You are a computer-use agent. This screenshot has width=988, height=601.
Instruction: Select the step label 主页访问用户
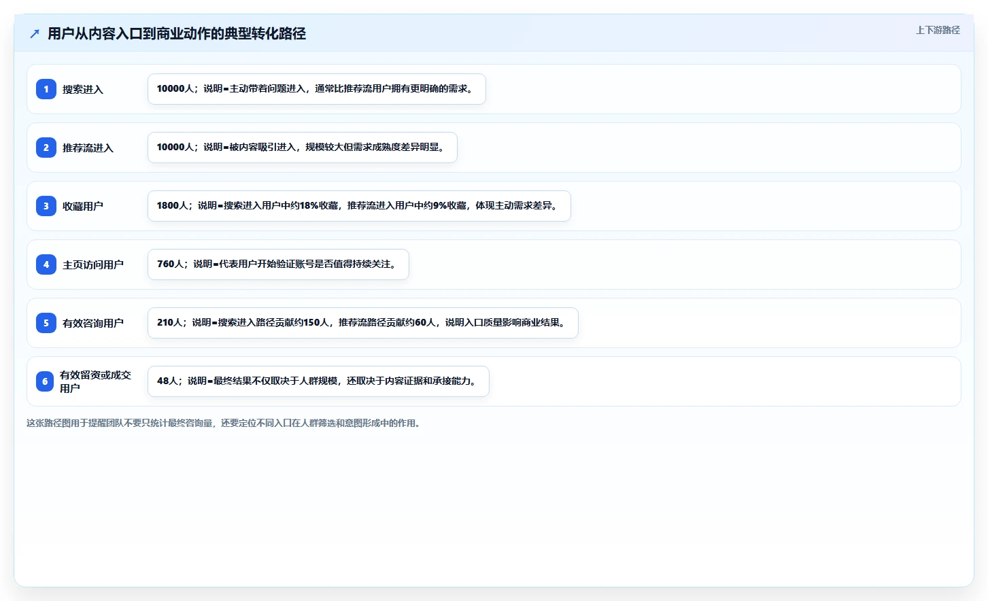click(93, 264)
